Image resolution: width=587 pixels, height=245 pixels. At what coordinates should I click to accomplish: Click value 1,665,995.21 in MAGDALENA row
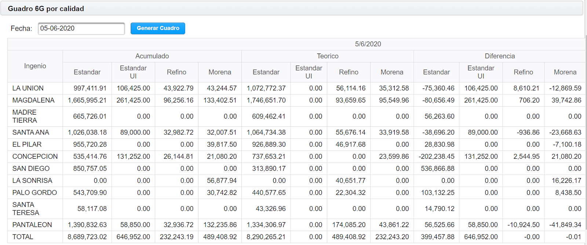[x=87, y=100]
